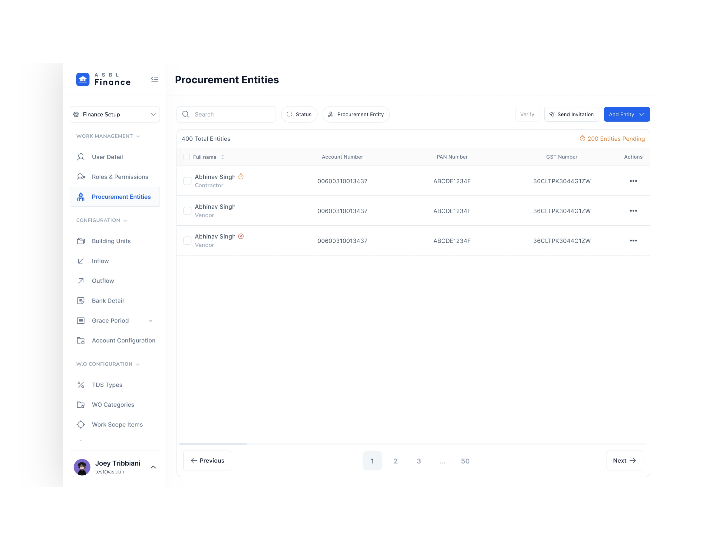Expand the Grace Period submenu chevron
This screenshot has width=723, height=550.
pos(151,320)
